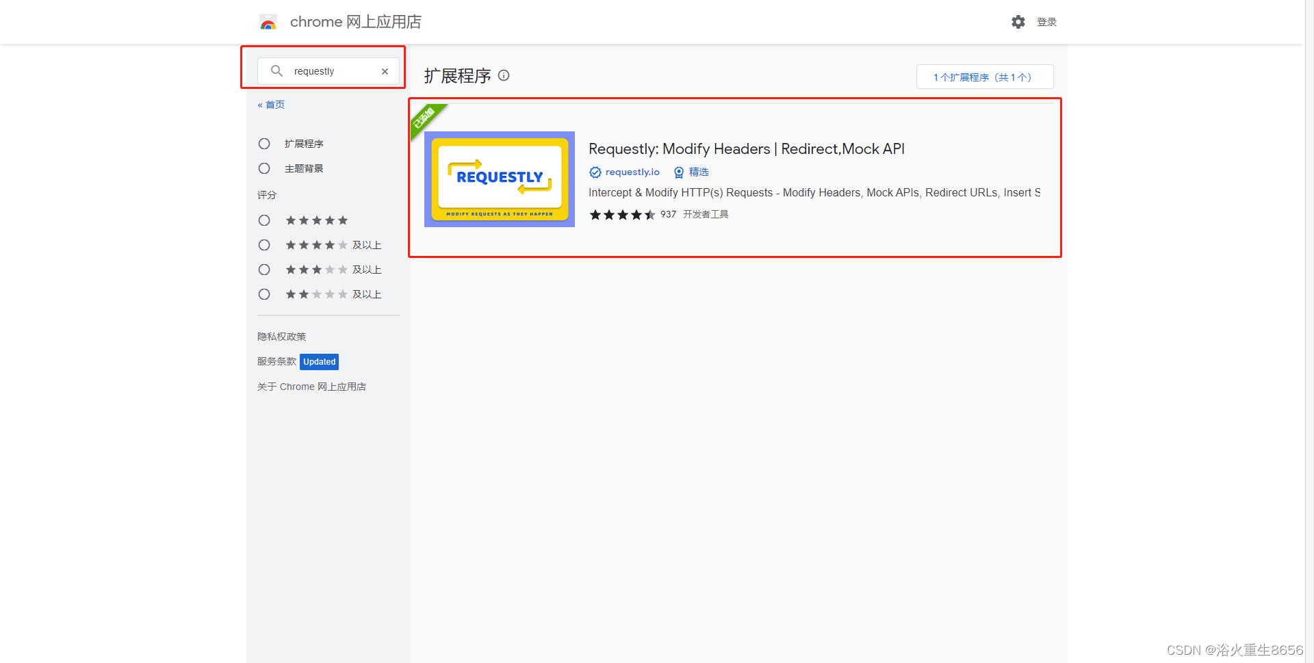Open 关于 Chrome 网上应用店 link
The image size is (1314, 663).
point(311,387)
